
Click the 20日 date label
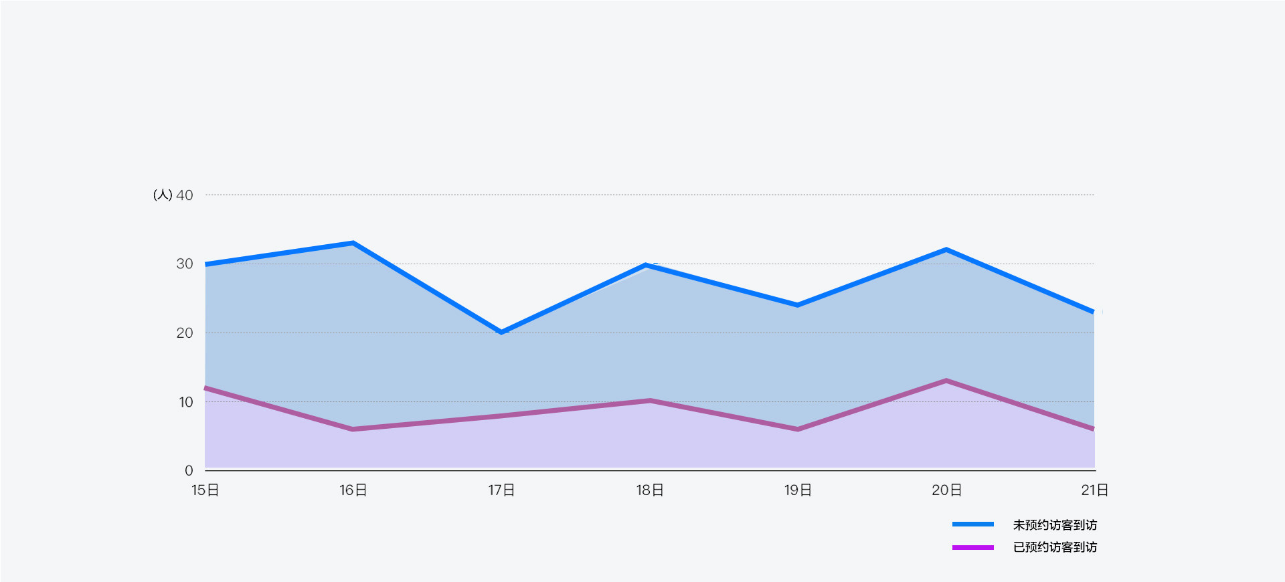pyautogui.click(x=946, y=490)
